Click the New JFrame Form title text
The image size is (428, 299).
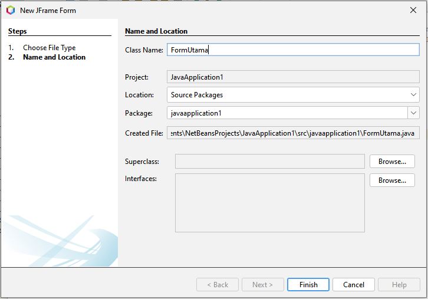48,11
